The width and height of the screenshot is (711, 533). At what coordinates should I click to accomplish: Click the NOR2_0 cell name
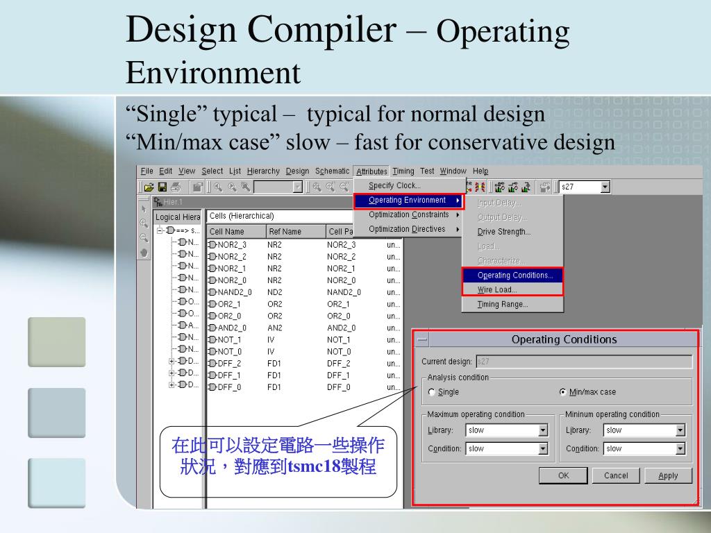pos(232,280)
